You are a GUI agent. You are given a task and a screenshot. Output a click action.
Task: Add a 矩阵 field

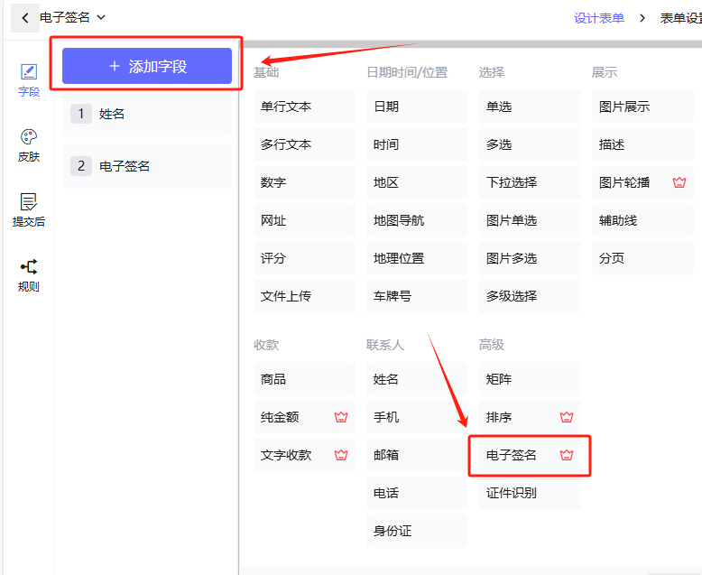(530, 379)
